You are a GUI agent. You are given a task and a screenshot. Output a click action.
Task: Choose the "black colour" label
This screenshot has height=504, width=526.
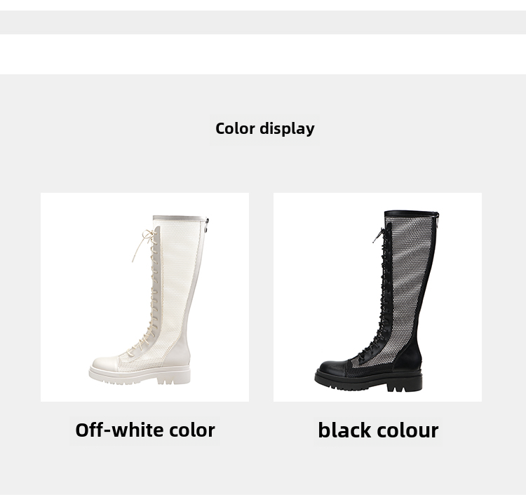[378, 430]
